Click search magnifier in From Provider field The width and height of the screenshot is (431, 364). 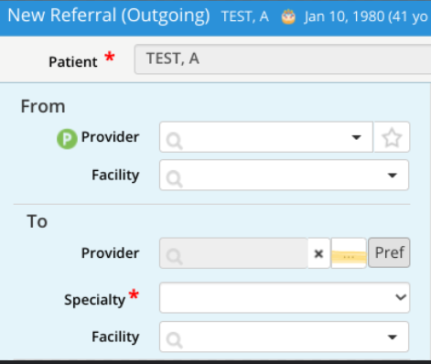click(174, 141)
